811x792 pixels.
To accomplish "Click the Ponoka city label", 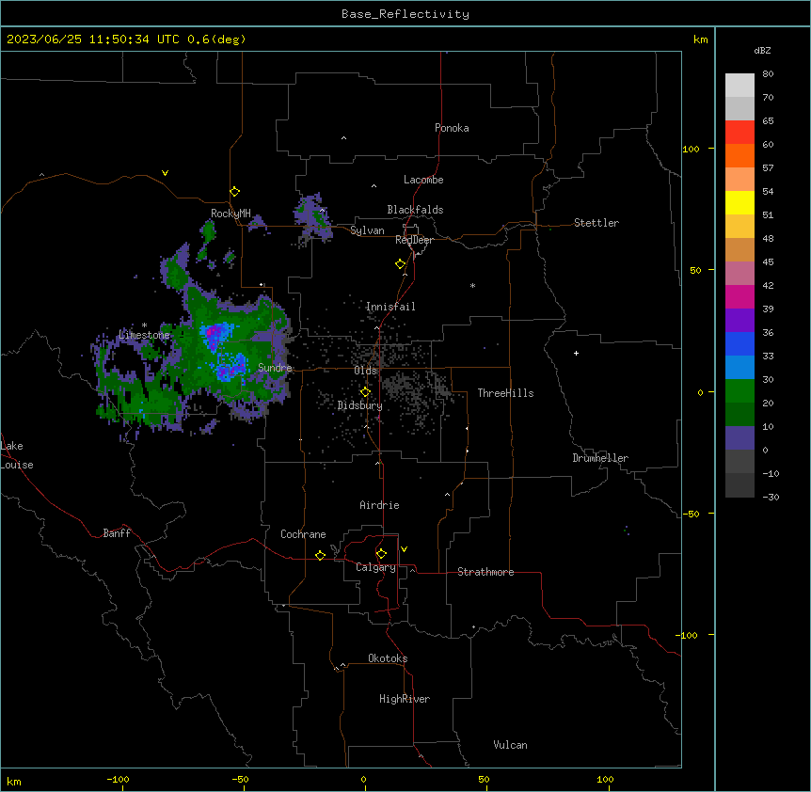I will [452, 128].
